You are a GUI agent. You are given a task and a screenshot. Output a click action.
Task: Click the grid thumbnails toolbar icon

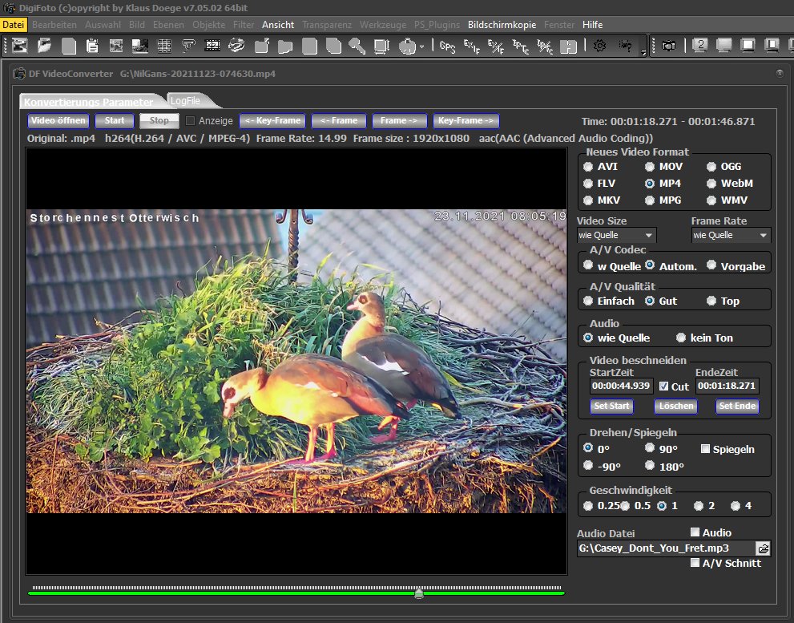[x=164, y=46]
